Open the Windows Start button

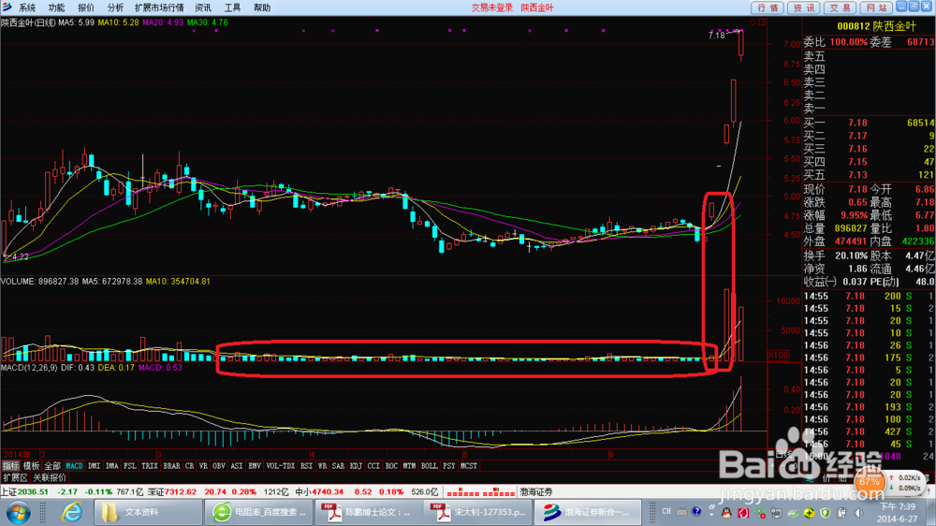(18, 512)
